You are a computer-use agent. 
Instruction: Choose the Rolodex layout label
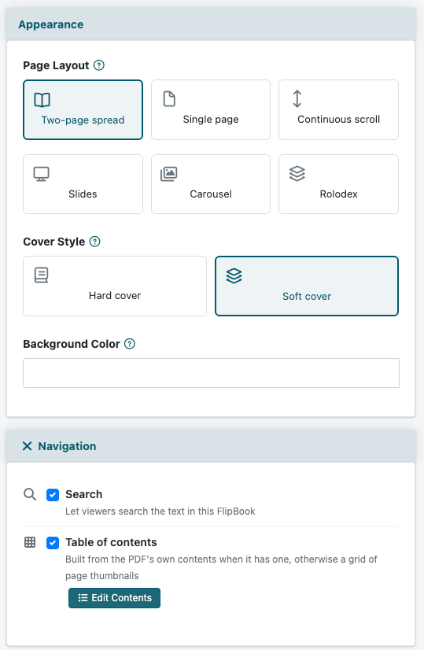(338, 194)
